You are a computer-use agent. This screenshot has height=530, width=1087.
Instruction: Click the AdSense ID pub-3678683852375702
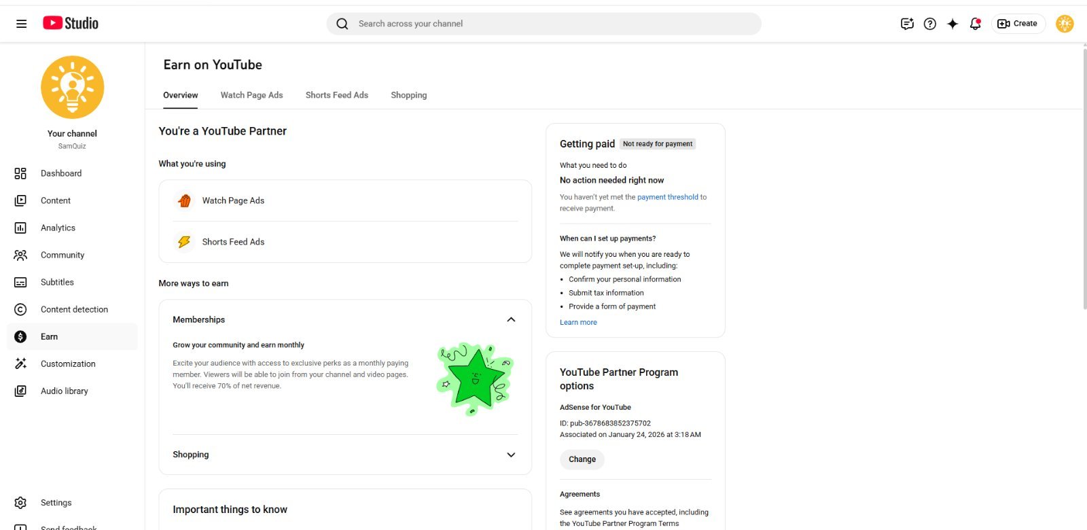tap(605, 423)
